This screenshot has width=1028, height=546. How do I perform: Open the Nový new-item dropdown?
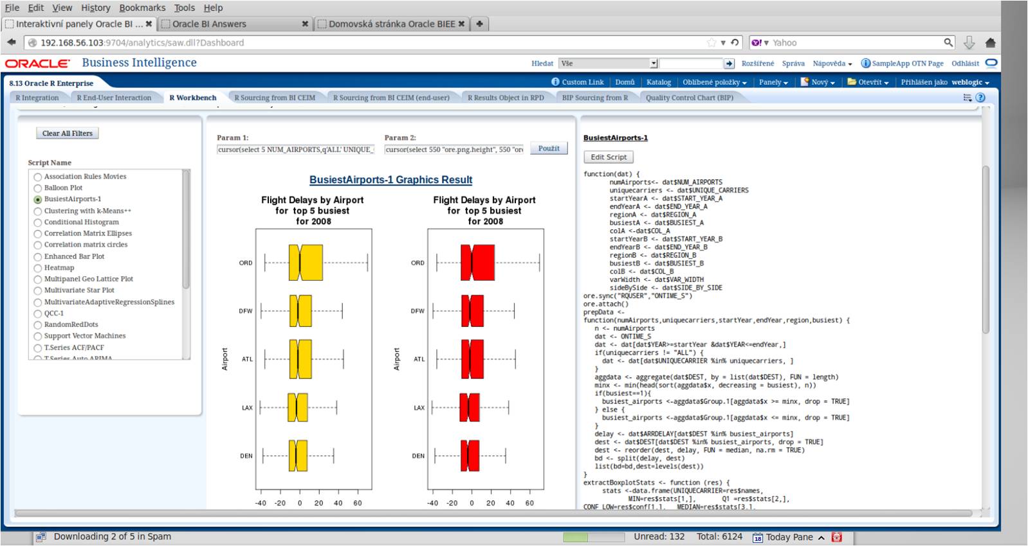(818, 82)
